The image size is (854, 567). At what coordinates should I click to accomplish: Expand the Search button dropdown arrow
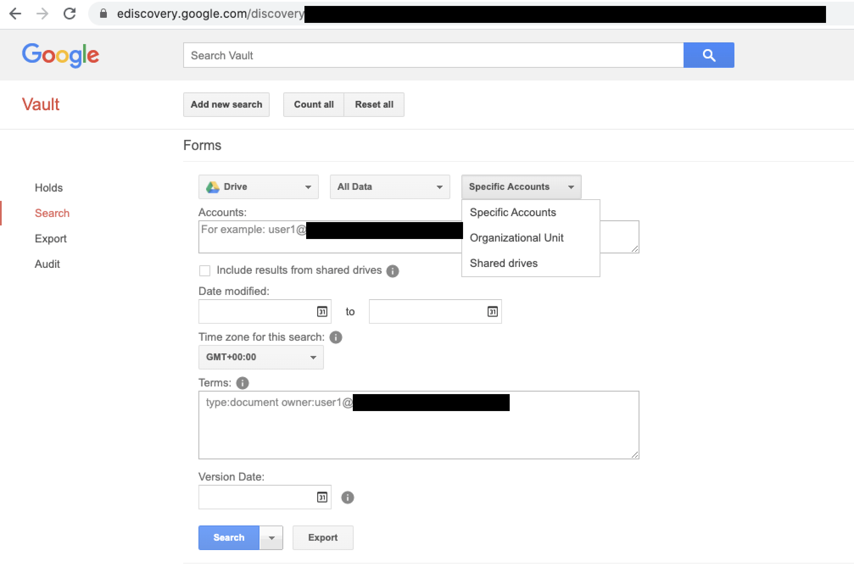click(x=272, y=537)
